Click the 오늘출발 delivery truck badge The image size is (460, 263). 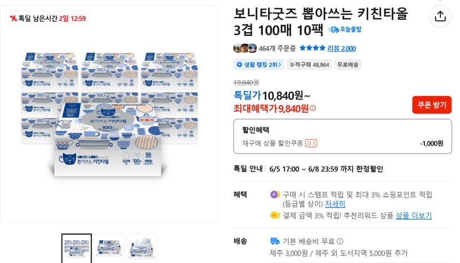[x=345, y=29]
